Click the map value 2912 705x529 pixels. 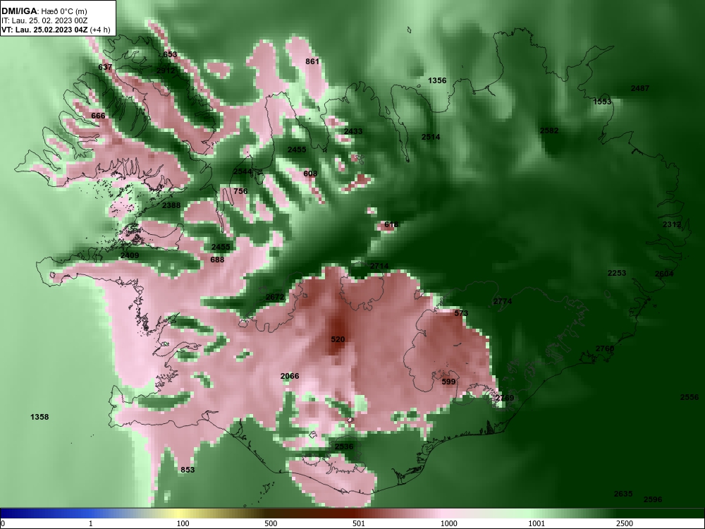[x=166, y=71]
